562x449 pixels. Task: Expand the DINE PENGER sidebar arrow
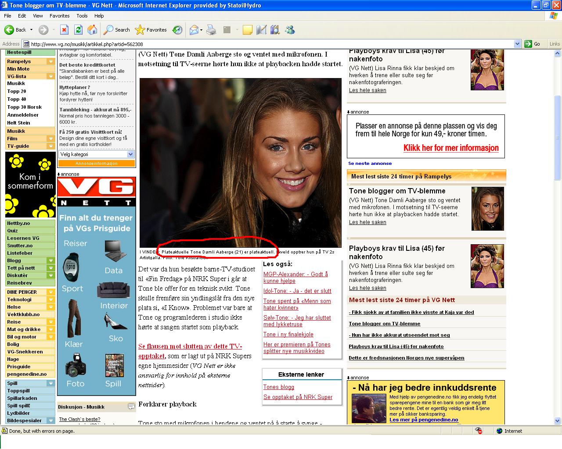[x=51, y=292]
